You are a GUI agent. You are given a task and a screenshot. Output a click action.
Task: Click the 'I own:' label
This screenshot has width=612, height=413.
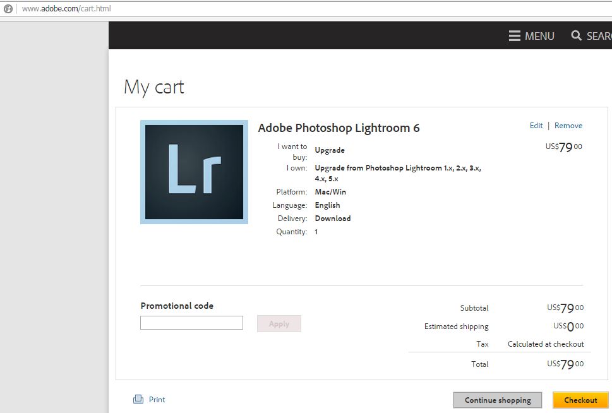297,168
